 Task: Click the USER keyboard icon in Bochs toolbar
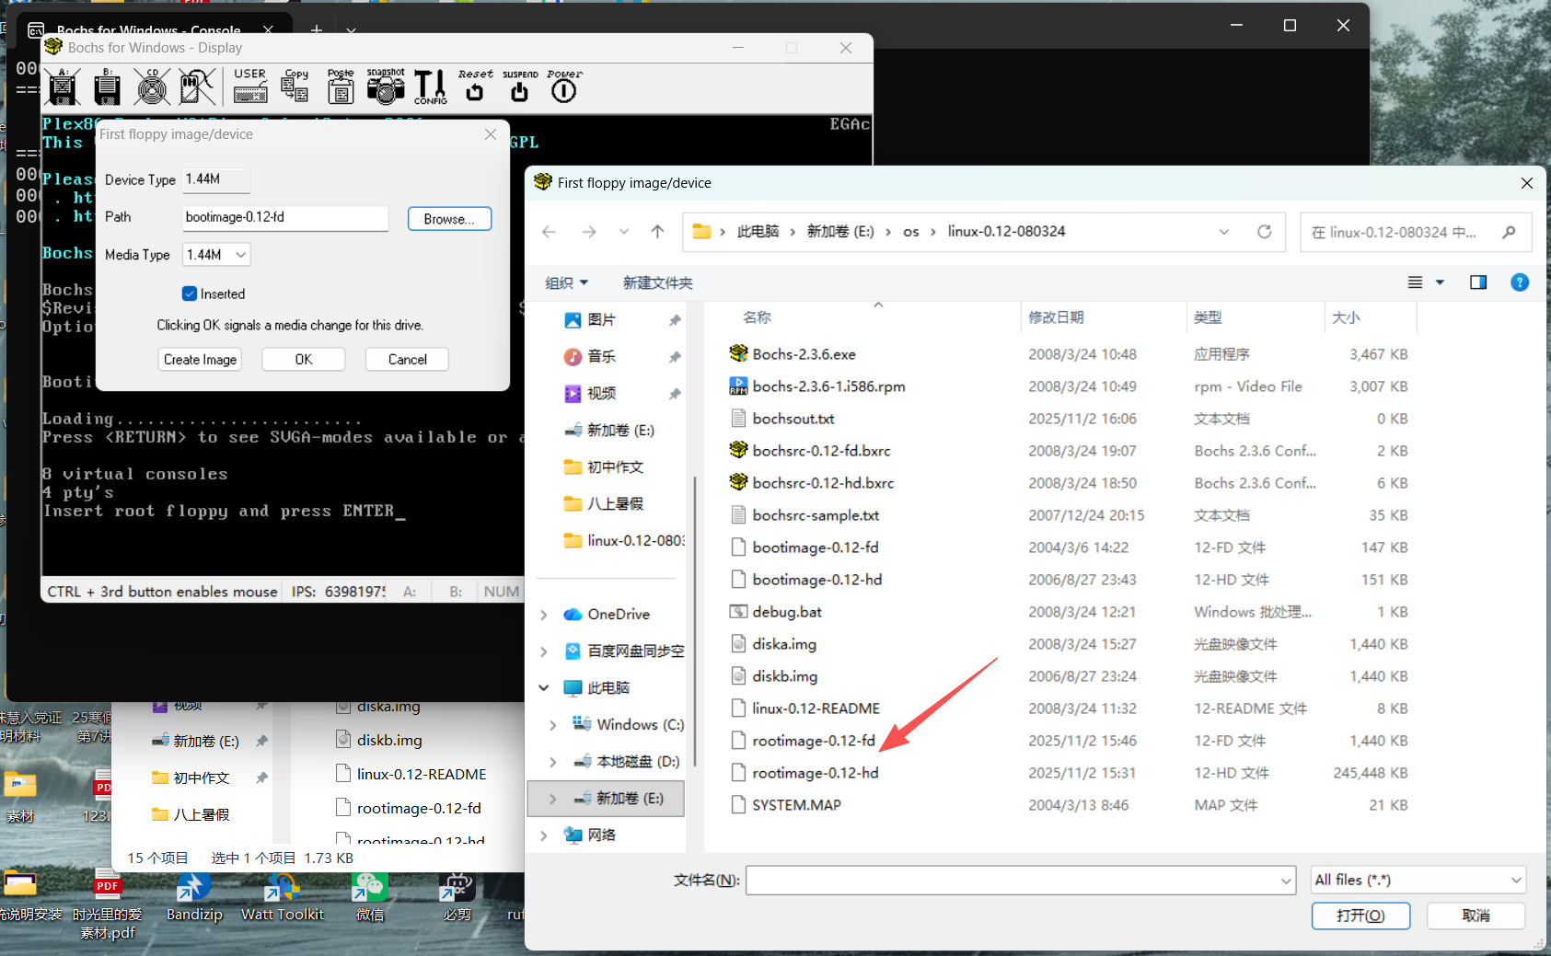(249, 86)
